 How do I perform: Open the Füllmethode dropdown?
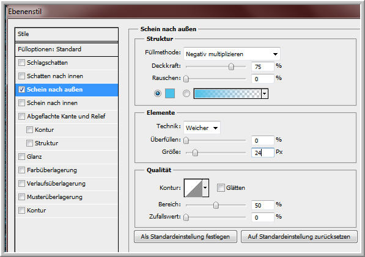(x=232, y=54)
